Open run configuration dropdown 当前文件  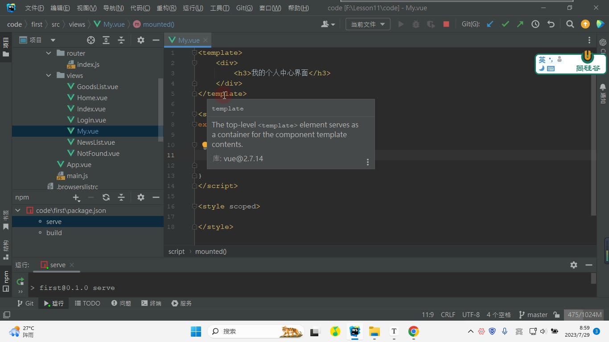coord(368,24)
